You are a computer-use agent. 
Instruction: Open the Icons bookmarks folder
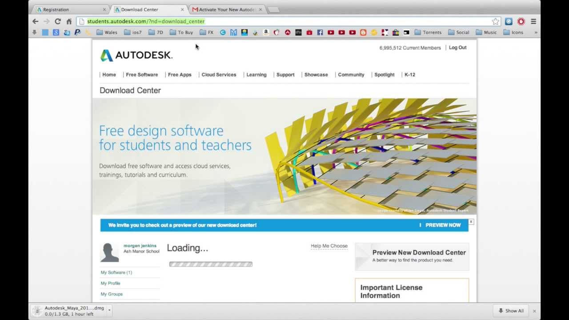tap(513, 32)
